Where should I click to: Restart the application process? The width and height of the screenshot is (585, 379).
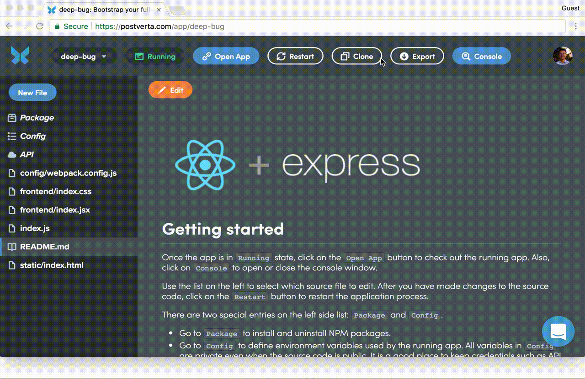pos(295,57)
